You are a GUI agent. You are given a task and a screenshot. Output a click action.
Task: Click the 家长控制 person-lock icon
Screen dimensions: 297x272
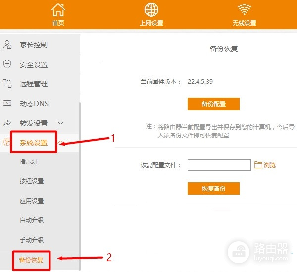pyautogui.click(x=7, y=45)
